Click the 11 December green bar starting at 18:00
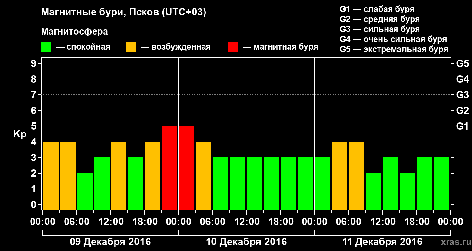This screenshot has width=472, height=251. [425, 184]
